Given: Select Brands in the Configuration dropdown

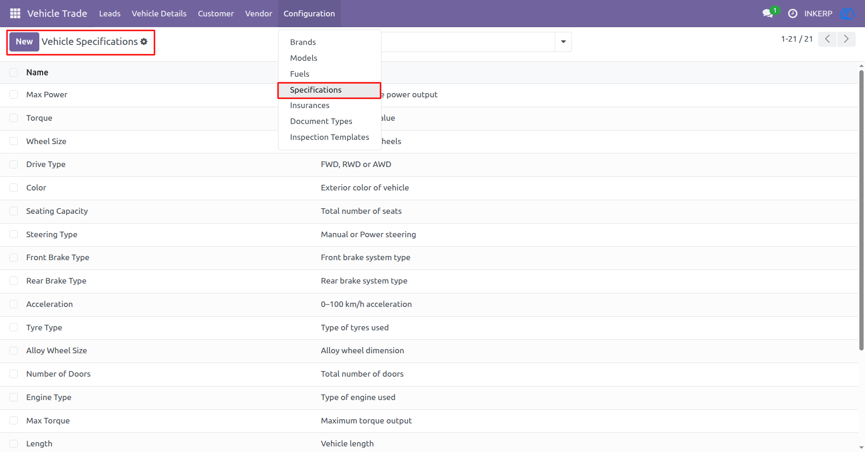Looking at the screenshot, I should (x=330, y=42).
